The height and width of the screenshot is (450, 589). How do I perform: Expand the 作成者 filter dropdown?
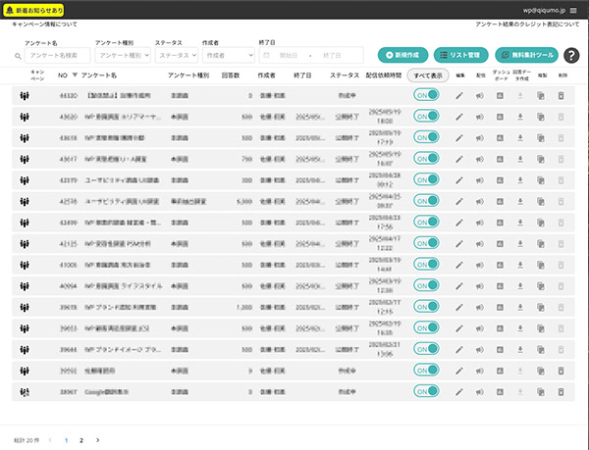coord(227,56)
